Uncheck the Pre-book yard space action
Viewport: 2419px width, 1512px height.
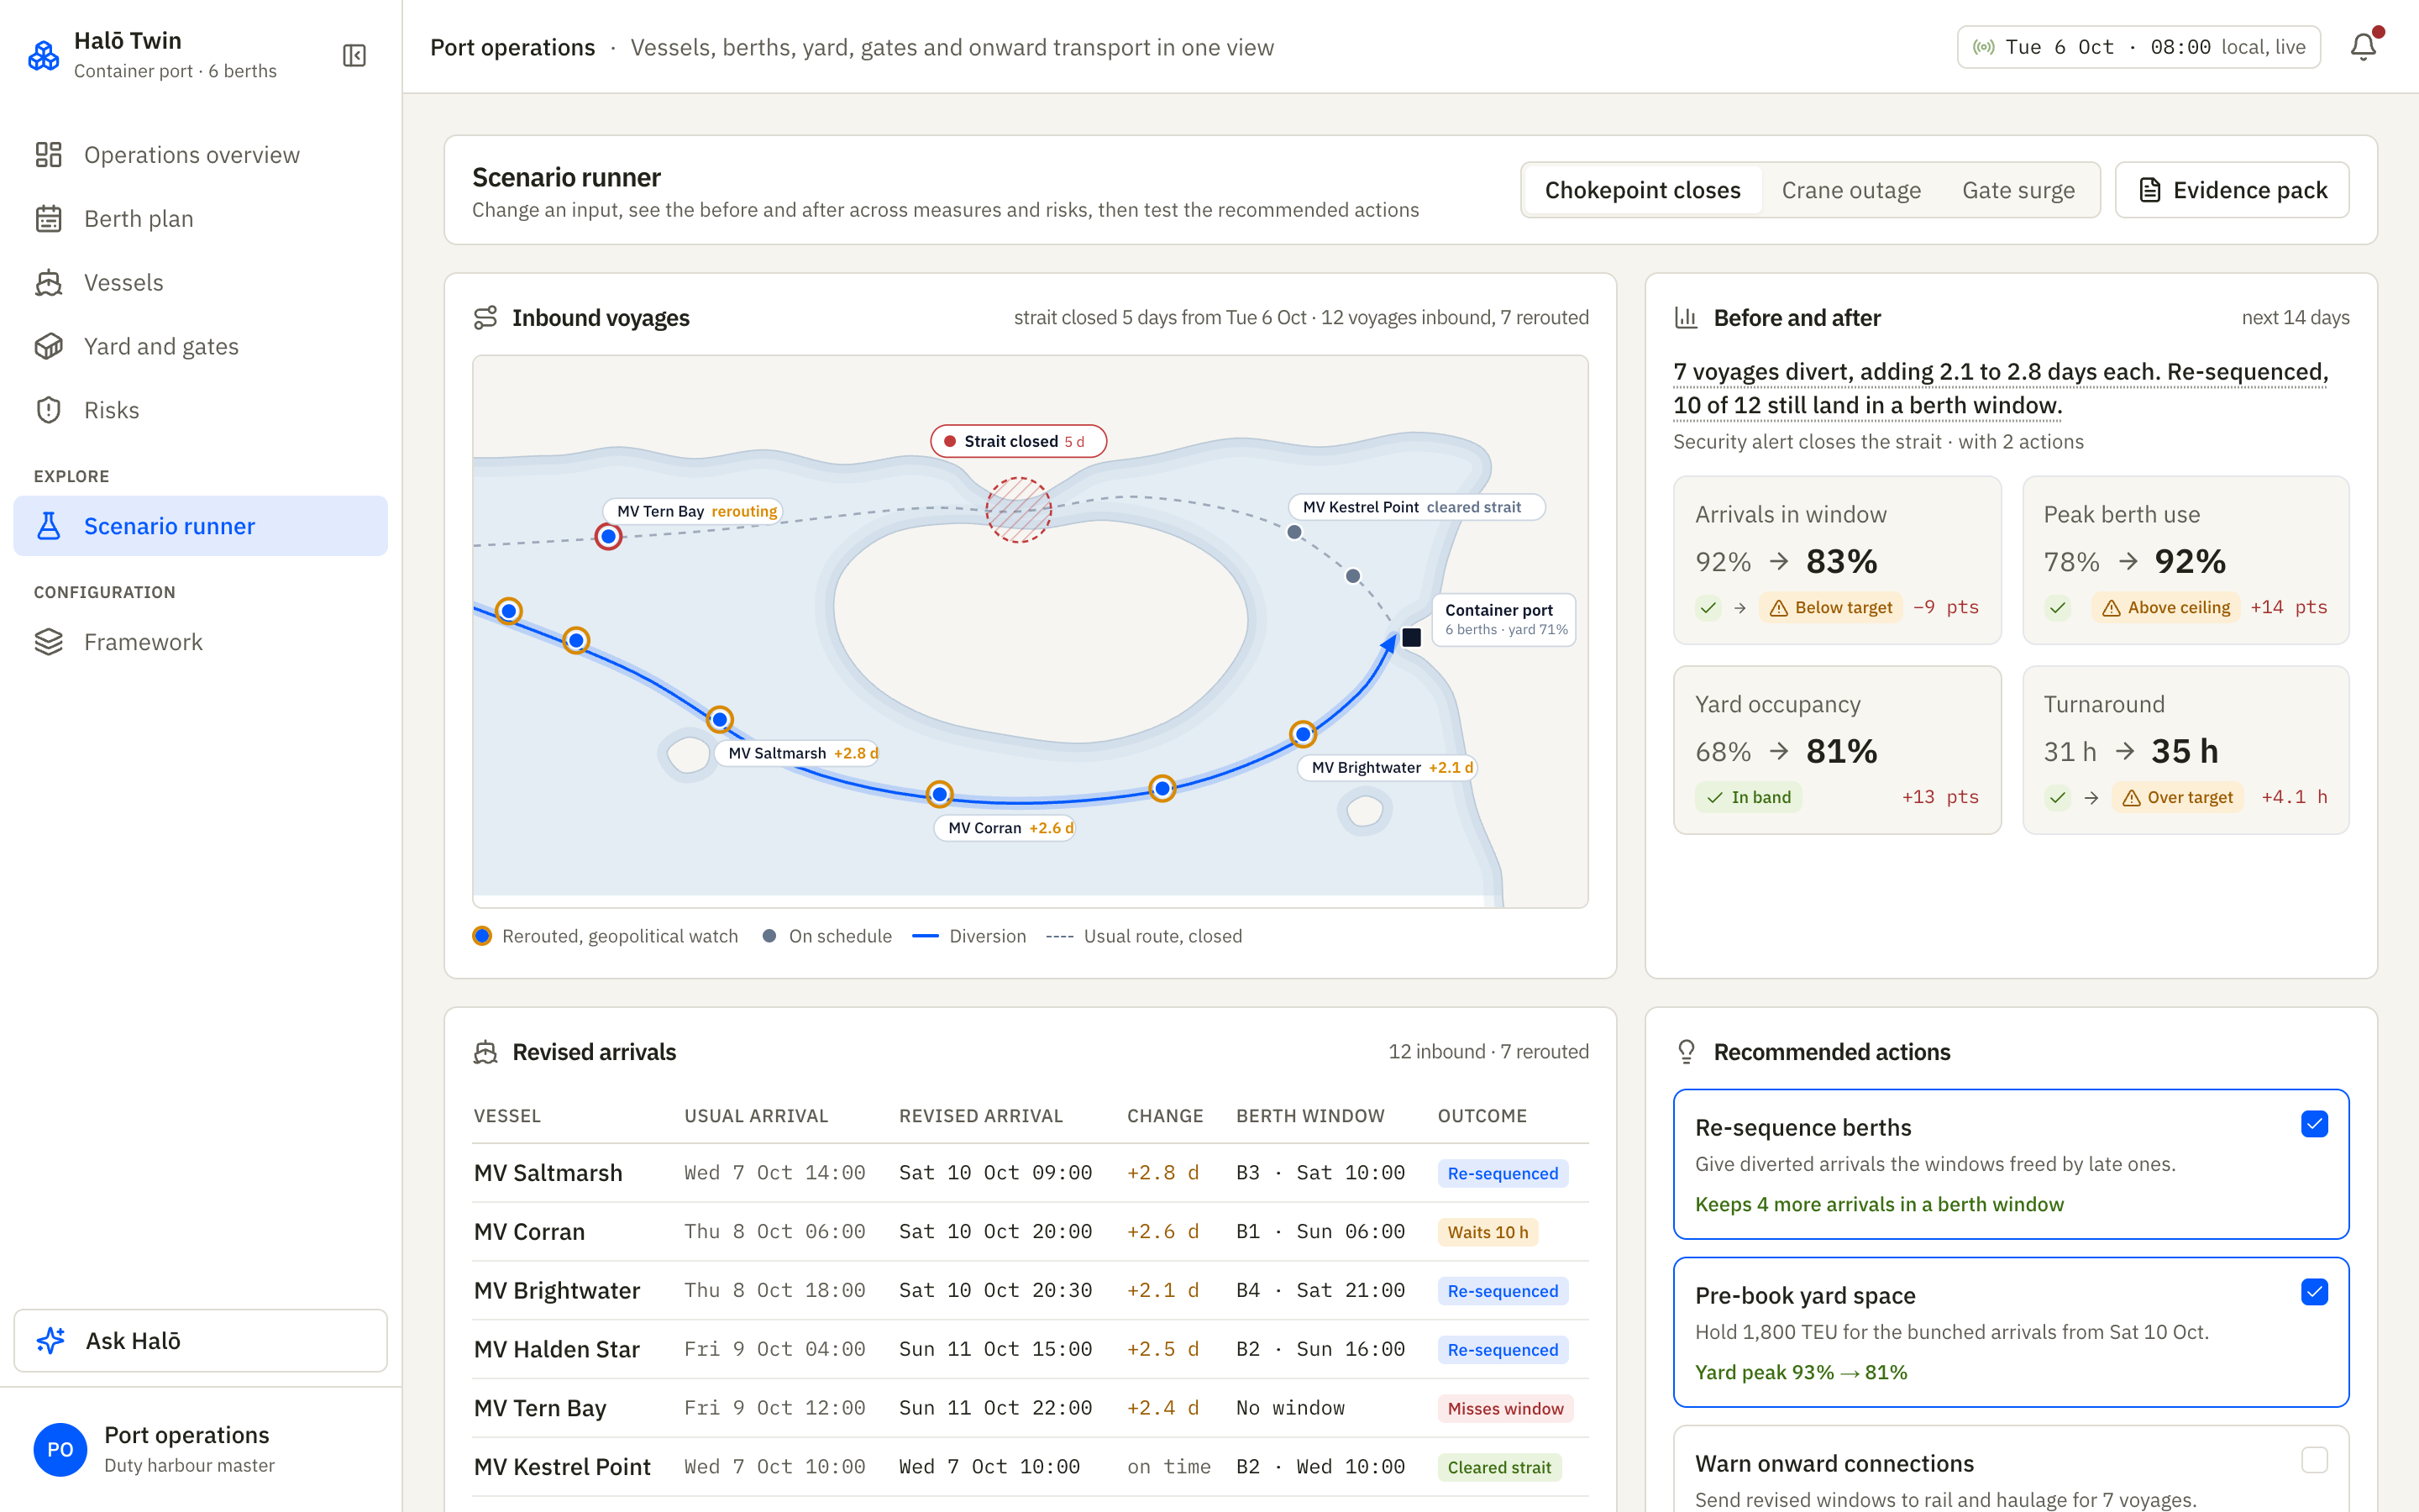2314,1292
